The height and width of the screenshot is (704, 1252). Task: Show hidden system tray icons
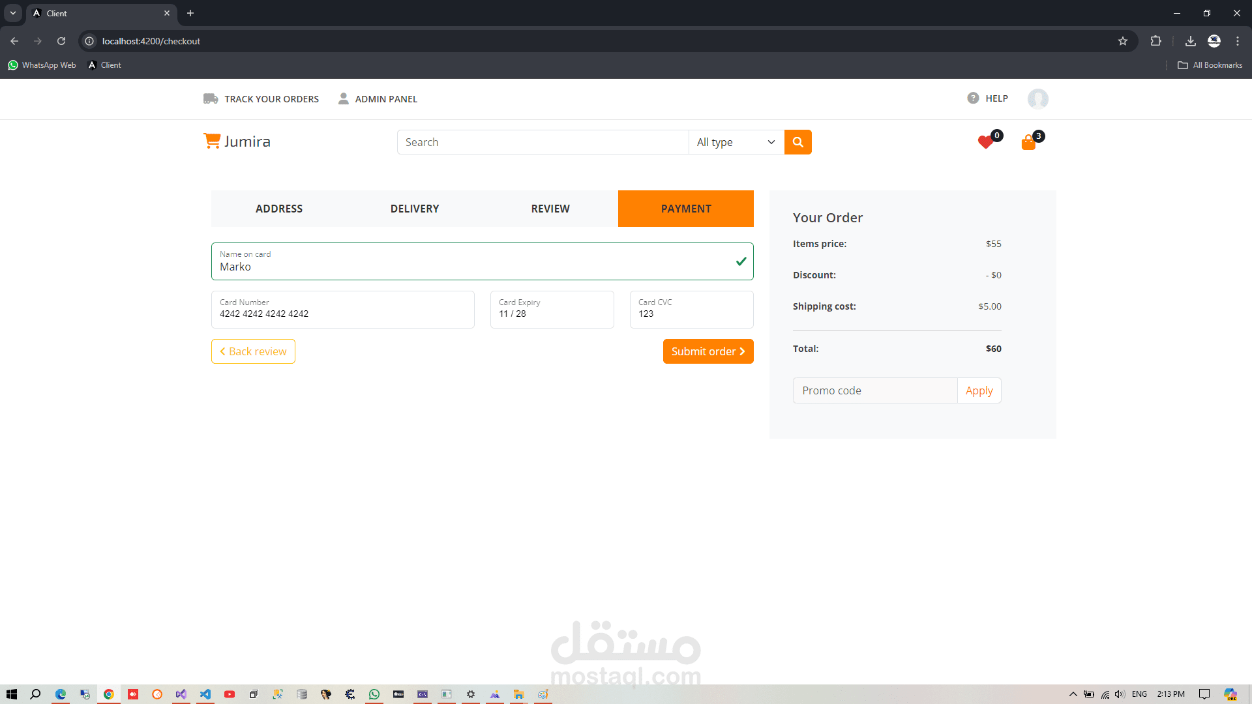(x=1073, y=694)
